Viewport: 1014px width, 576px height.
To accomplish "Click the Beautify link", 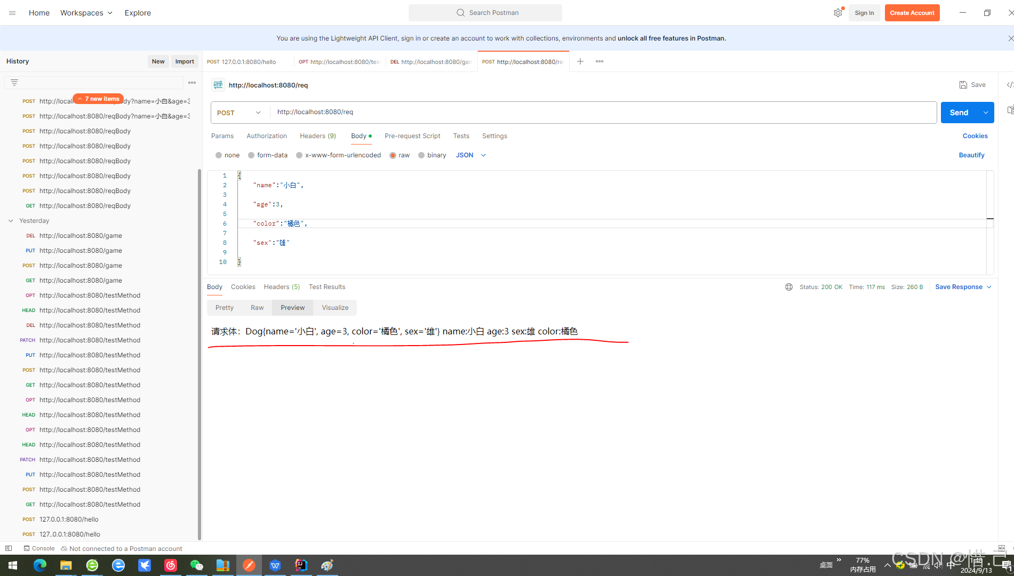I will coord(971,155).
